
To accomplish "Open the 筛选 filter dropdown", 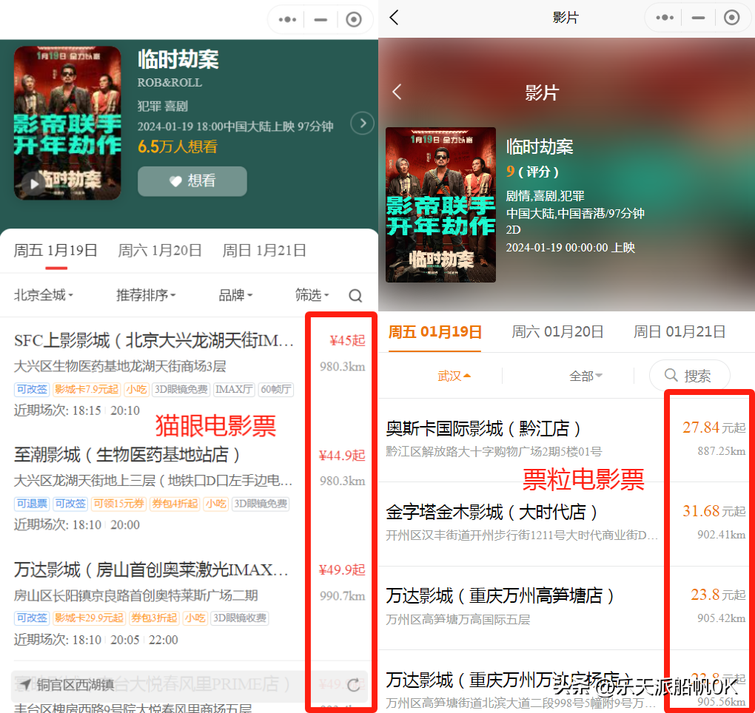I will coord(312,295).
